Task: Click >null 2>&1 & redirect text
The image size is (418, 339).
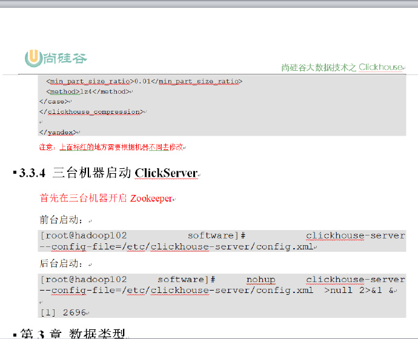Action: click(x=359, y=290)
